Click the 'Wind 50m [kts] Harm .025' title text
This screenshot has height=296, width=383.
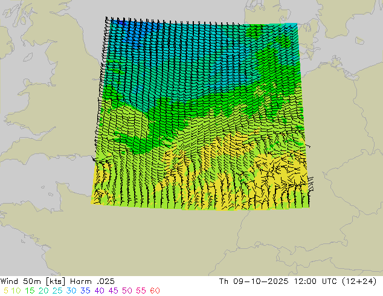coord(57,282)
